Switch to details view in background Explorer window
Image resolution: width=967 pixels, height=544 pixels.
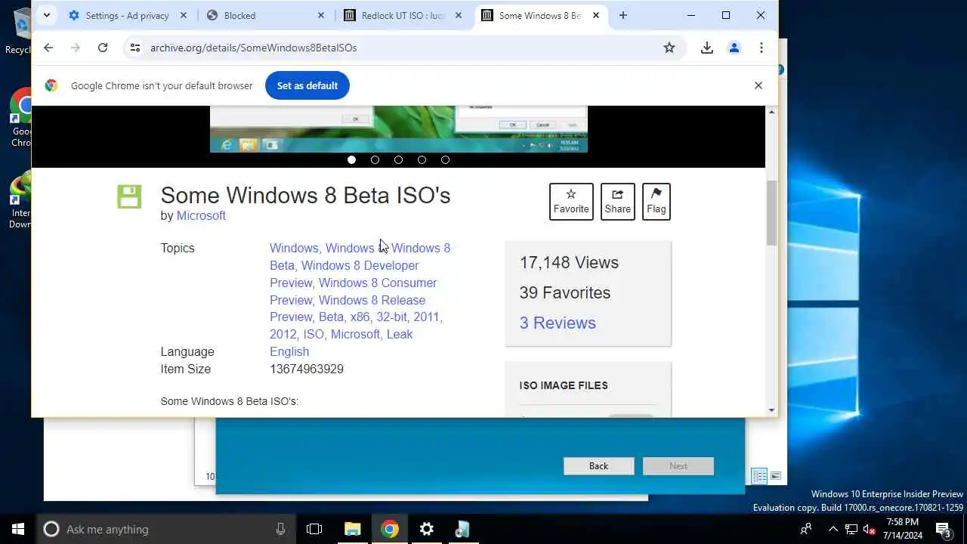(759, 476)
